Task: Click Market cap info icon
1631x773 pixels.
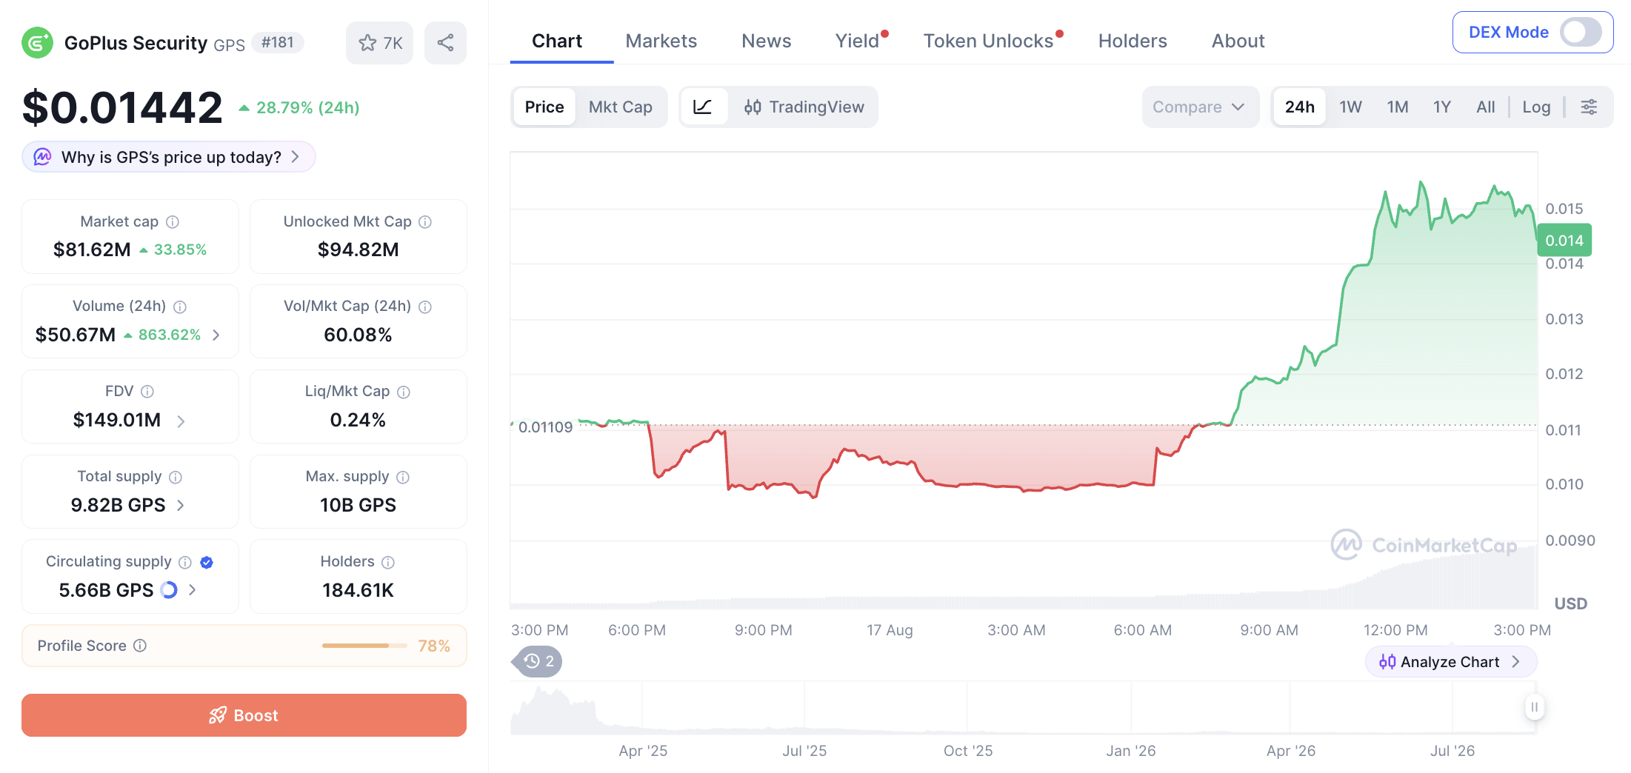Action: click(173, 221)
